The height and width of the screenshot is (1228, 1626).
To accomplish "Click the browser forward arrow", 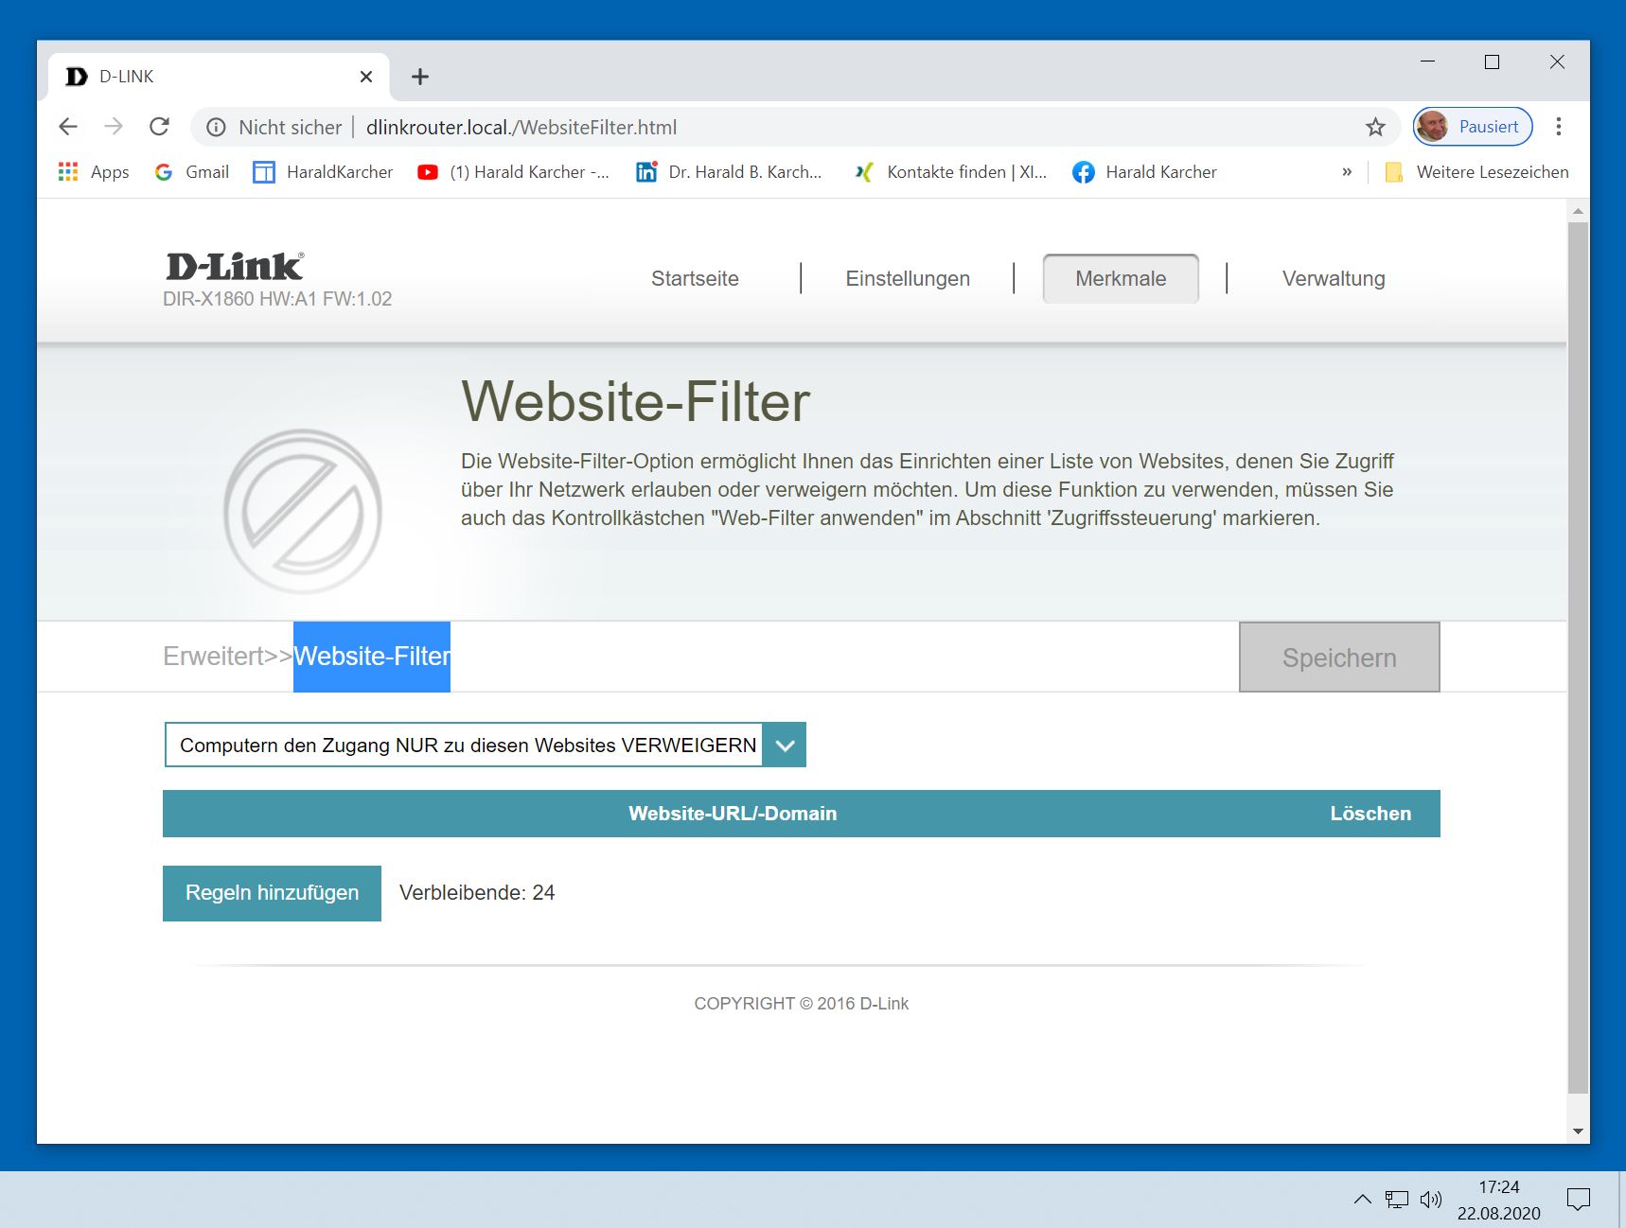I will tap(114, 127).
